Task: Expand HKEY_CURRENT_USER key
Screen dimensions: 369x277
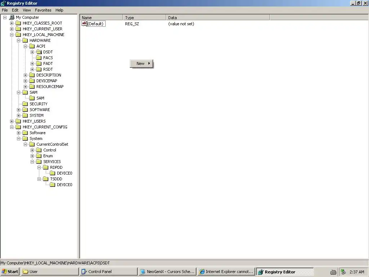Action: click(12, 29)
